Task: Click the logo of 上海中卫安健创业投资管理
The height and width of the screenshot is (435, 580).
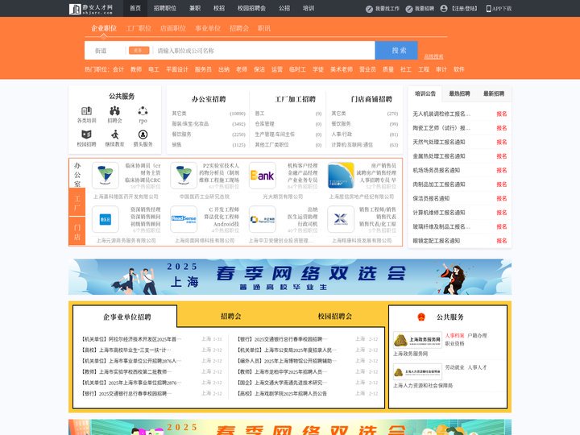Action: click(x=263, y=219)
